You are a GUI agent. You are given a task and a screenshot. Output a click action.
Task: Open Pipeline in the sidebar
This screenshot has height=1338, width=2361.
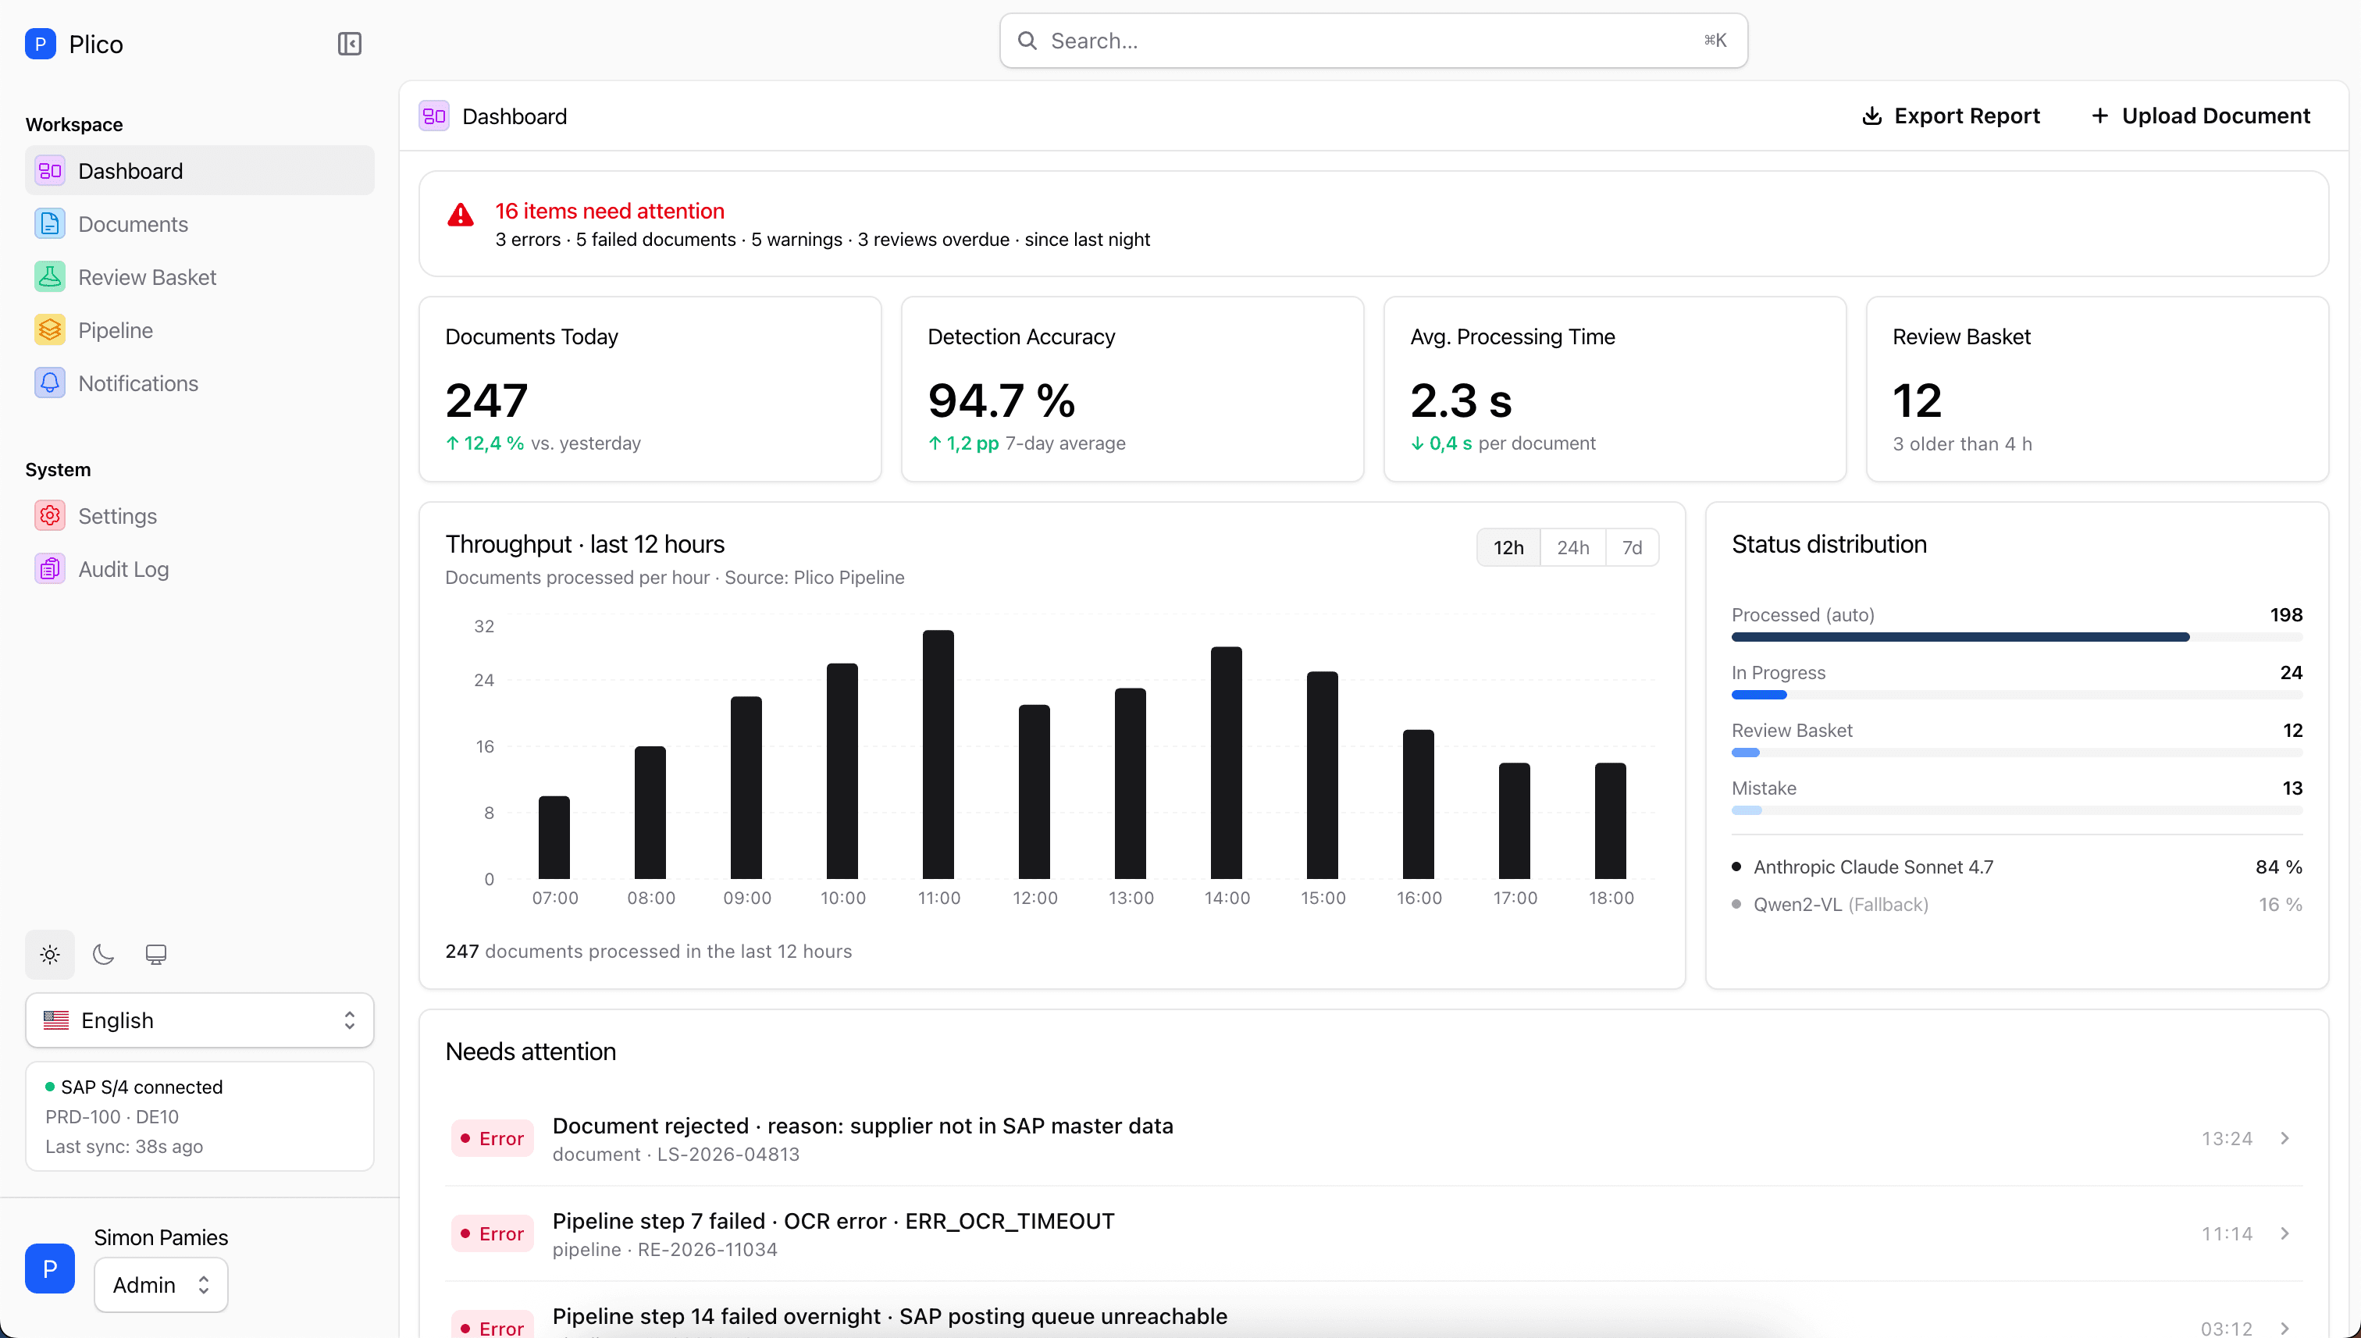click(199, 330)
